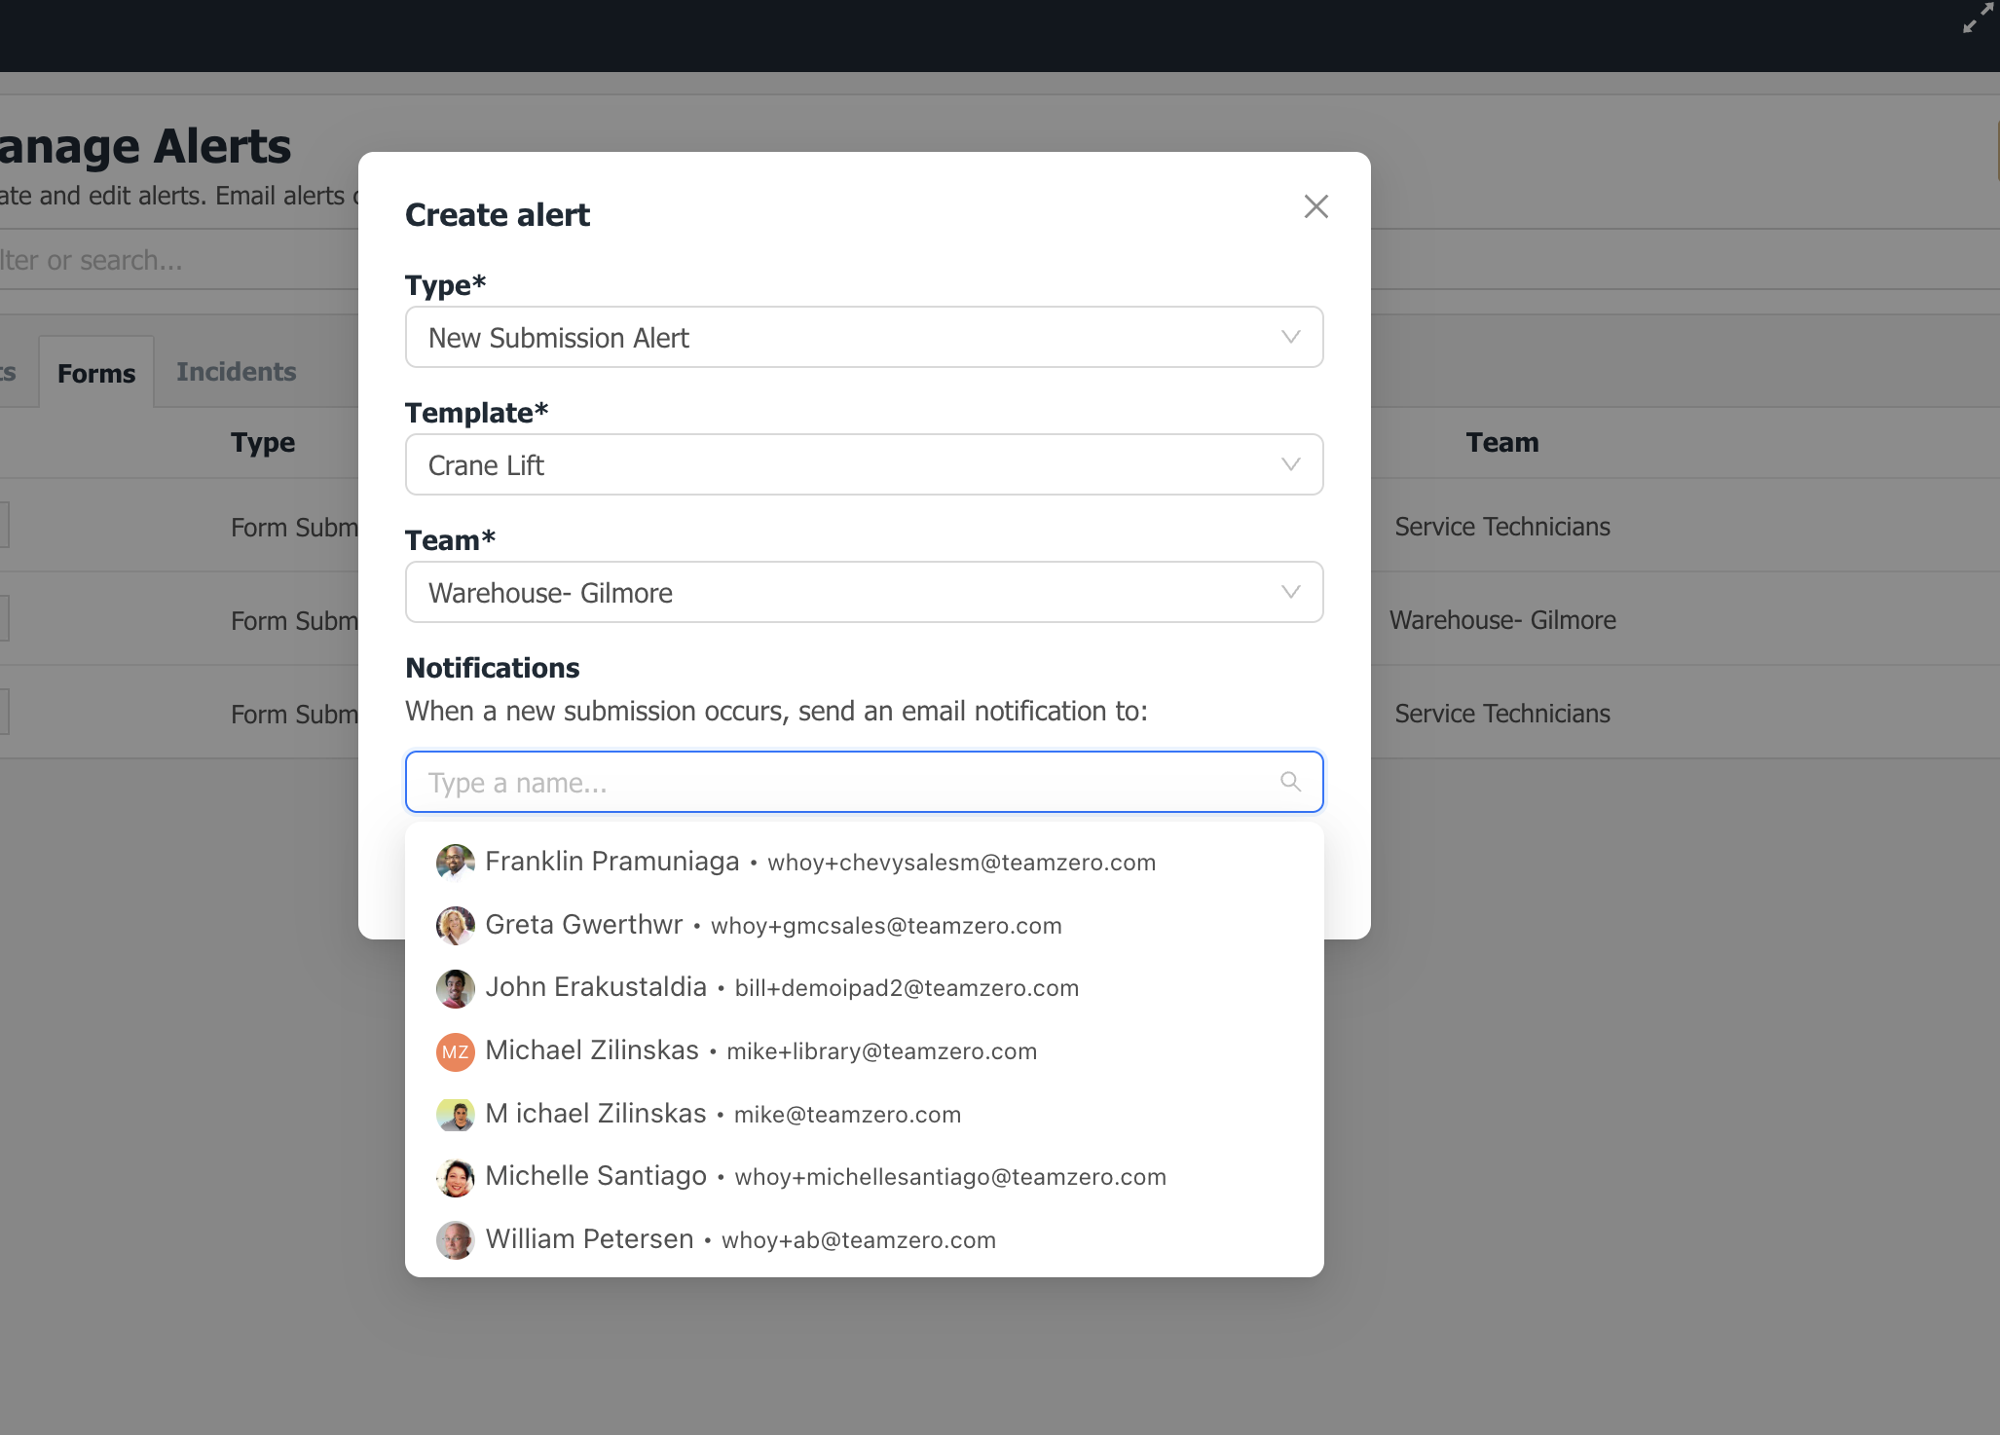Click the fullscreen expand arrows icon
Viewport: 2000px width, 1435px height.
[x=1978, y=18]
